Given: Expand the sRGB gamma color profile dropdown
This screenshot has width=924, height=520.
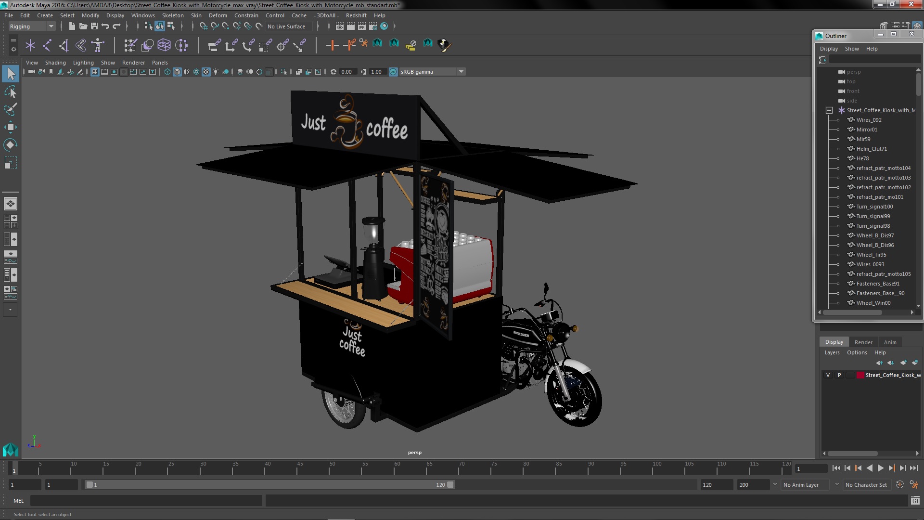Looking at the screenshot, I should pos(461,71).
